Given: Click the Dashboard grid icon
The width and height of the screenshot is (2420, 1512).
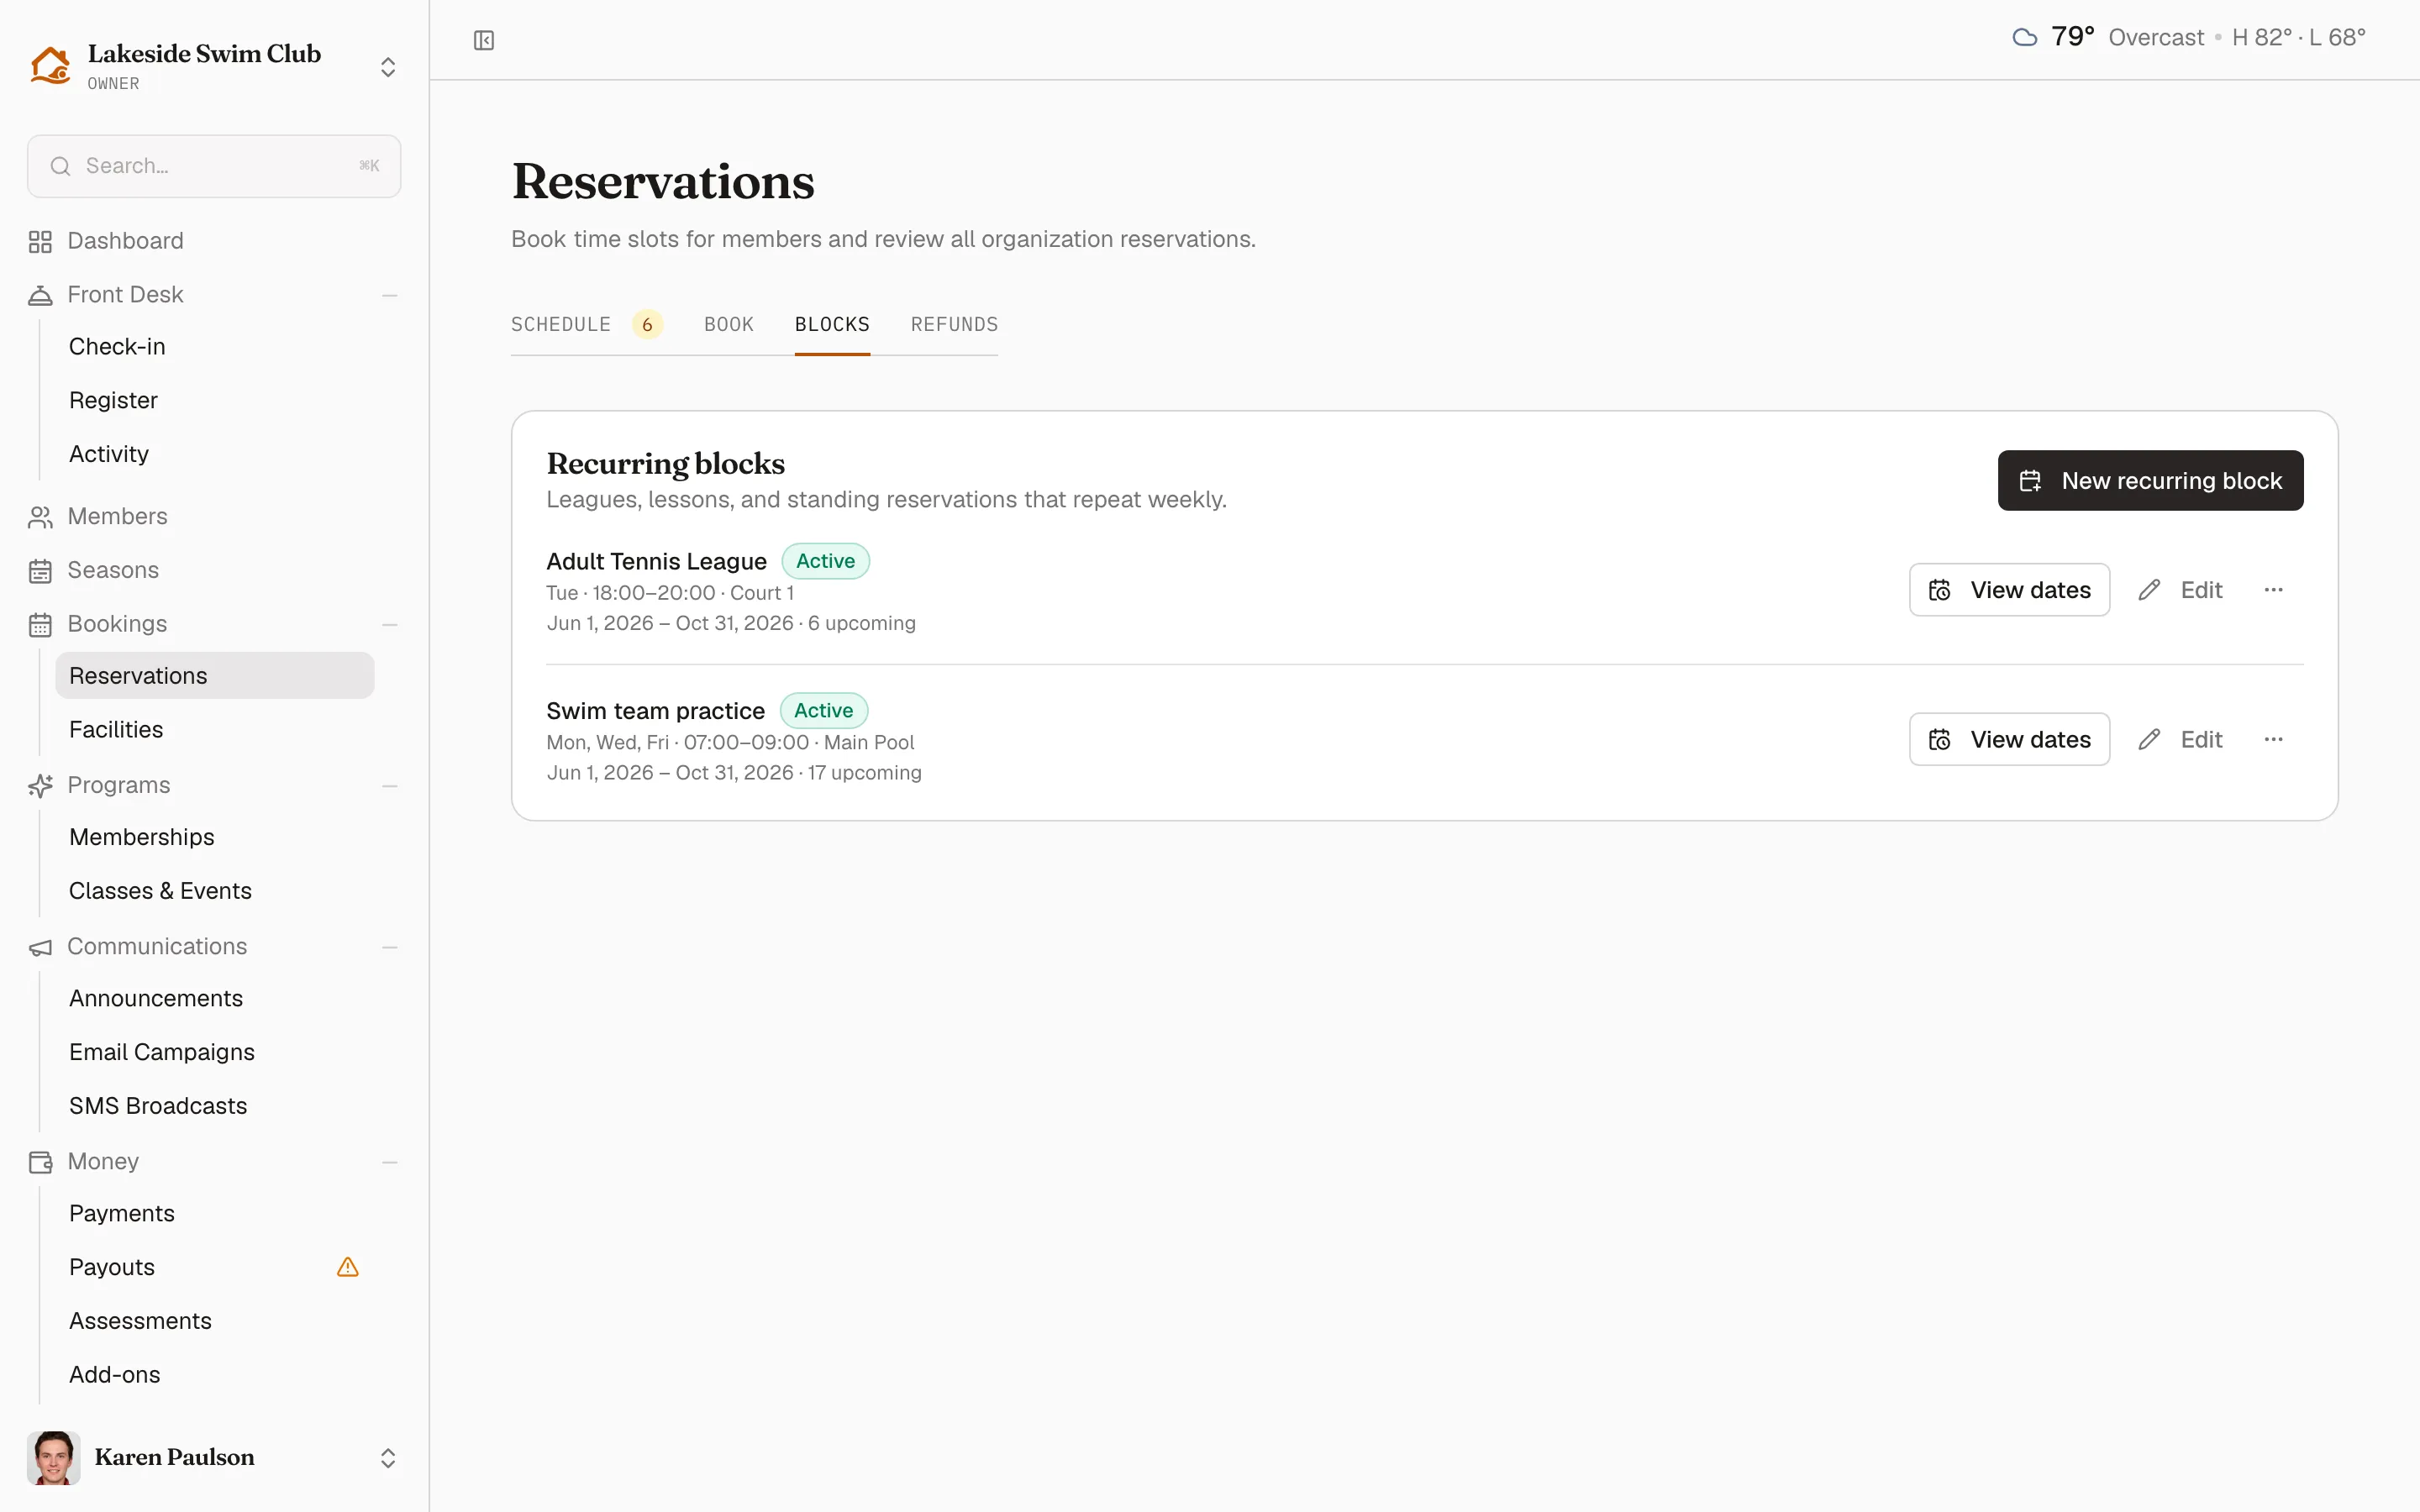Looking at the screenshot, I should point(40,241).
